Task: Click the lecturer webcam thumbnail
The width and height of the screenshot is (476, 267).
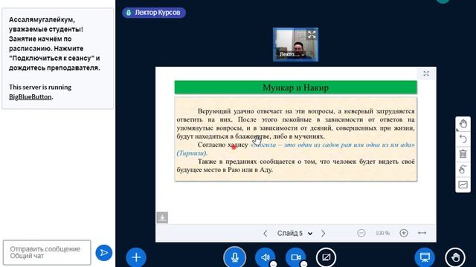Action: point(295,44)
